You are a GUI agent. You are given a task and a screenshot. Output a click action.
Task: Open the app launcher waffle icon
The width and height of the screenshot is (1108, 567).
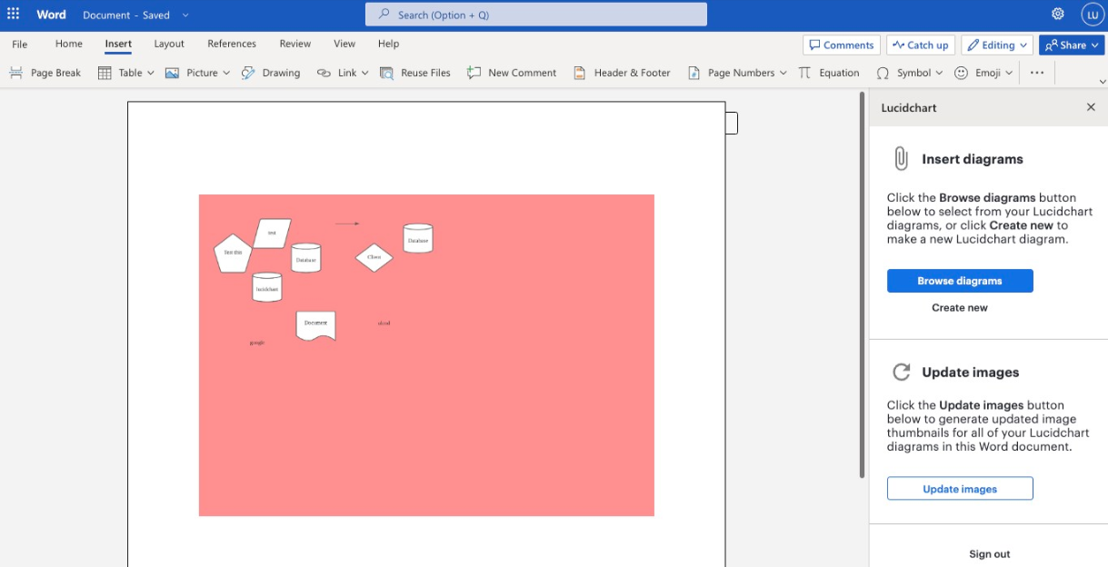[x=14, y=15]
